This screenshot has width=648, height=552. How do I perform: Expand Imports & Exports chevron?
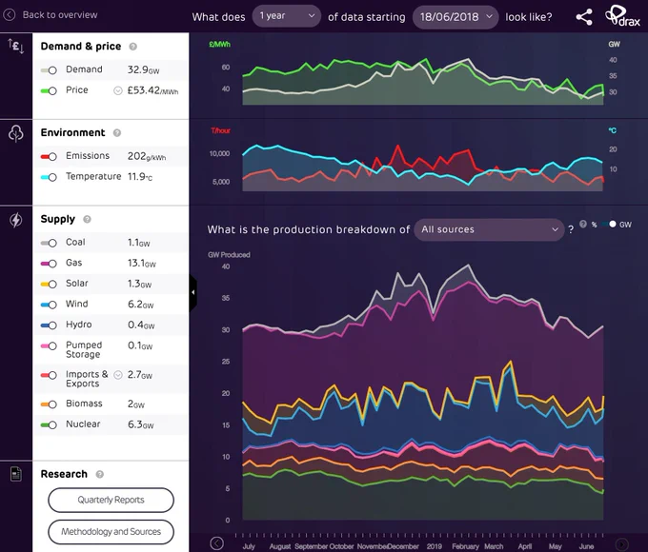(x=118, y=375)
